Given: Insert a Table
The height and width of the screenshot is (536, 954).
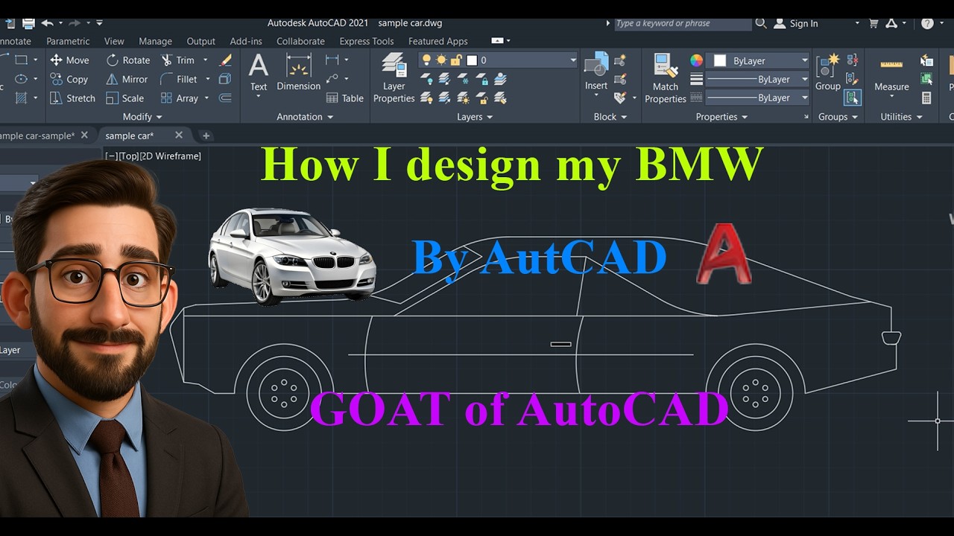Looking at the screenshot, I should [344, 98].
